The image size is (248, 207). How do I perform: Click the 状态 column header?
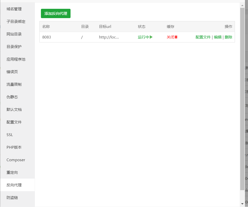[142, 26]
